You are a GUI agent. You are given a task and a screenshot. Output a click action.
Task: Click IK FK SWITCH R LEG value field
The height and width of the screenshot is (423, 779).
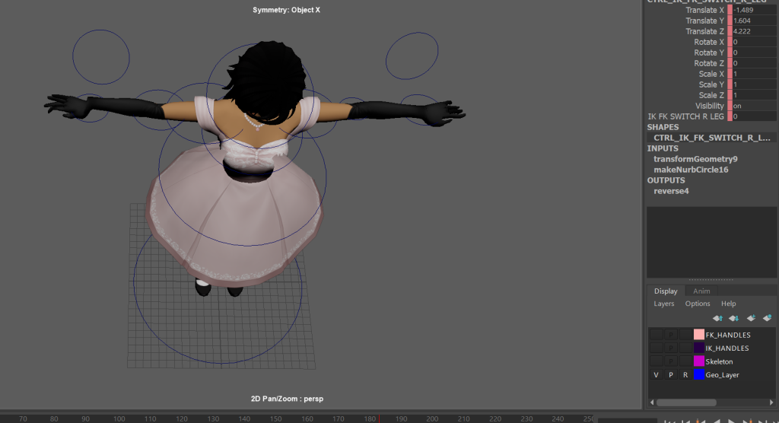(754, 116)
